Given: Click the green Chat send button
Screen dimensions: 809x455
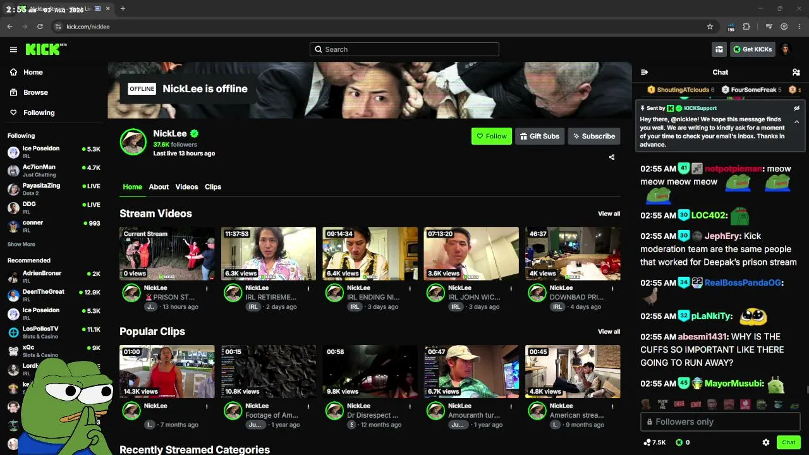Looking at the screenshot, I should tap(789, 442).
